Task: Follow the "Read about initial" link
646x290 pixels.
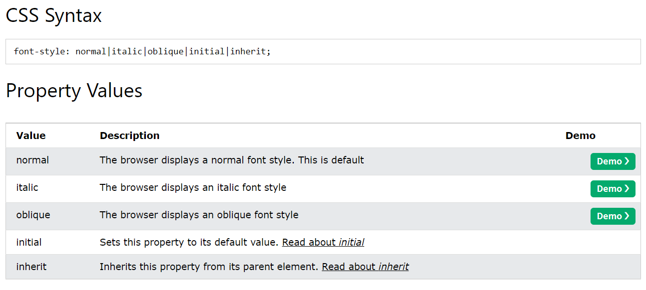Action: click(323, 243)
